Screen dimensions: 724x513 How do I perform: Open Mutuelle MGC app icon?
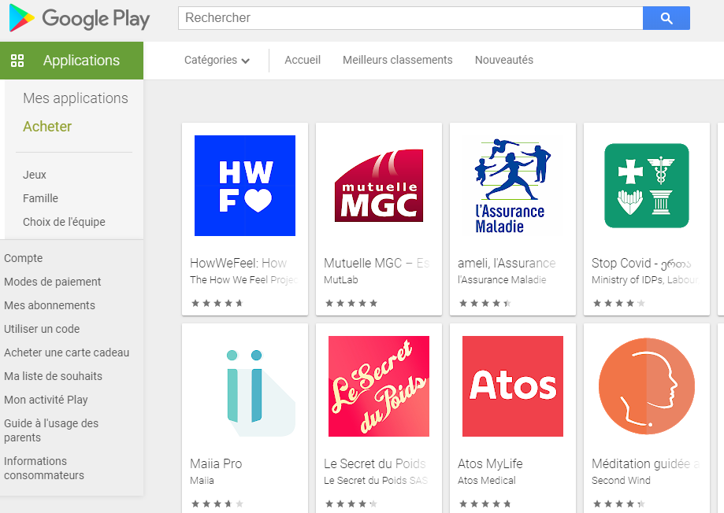click(379, 186)
